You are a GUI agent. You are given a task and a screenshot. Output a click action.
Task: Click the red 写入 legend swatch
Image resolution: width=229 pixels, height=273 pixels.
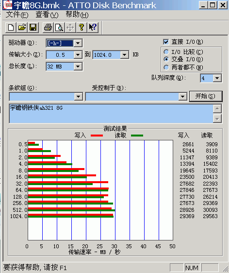point(97,136)
